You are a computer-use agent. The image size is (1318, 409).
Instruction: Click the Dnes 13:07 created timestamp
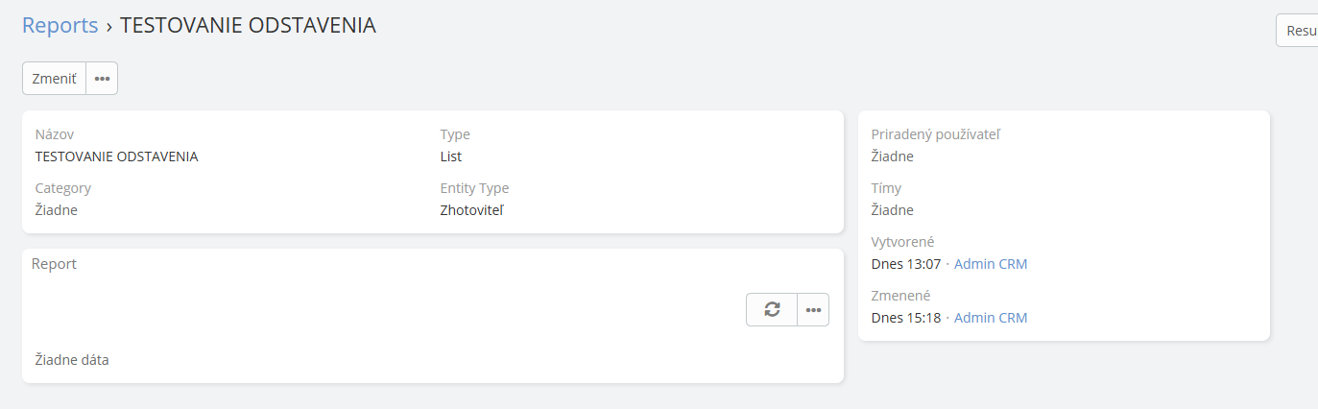coord(906,264)
